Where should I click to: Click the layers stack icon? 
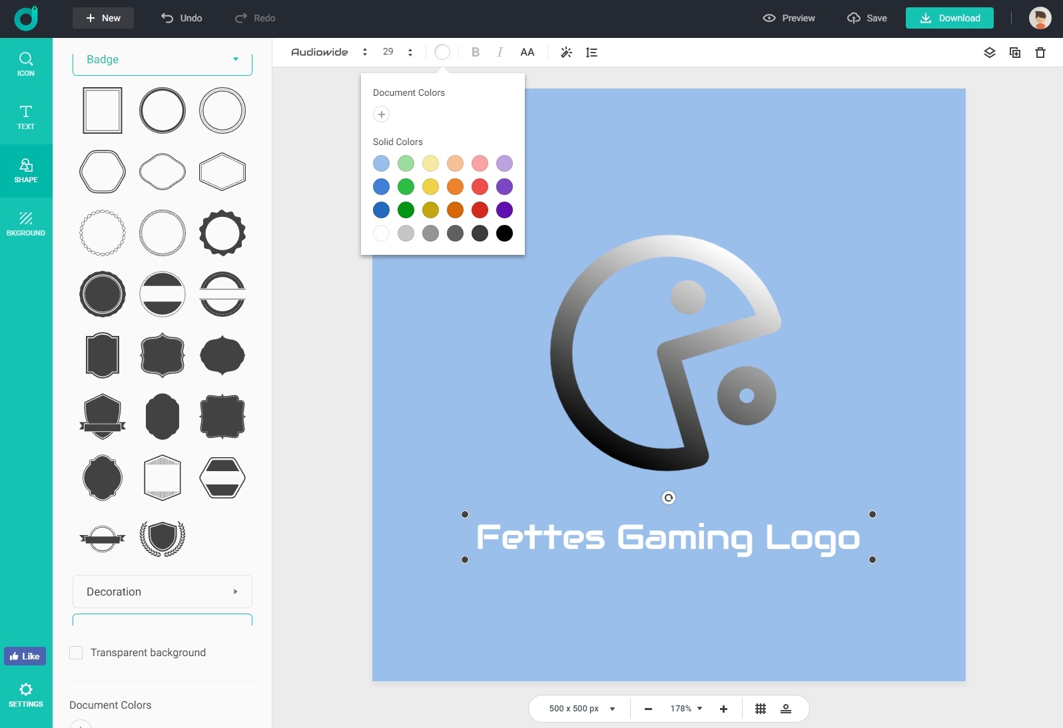989,53
